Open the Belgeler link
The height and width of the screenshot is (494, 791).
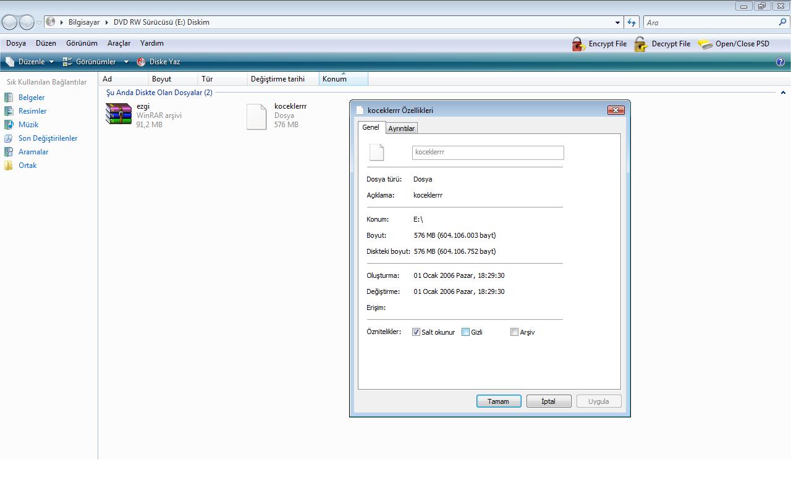click(x=32, y=98)
